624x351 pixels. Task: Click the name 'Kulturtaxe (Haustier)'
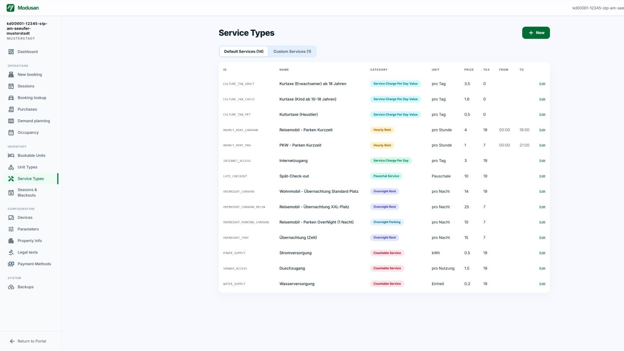pos(298,115)
